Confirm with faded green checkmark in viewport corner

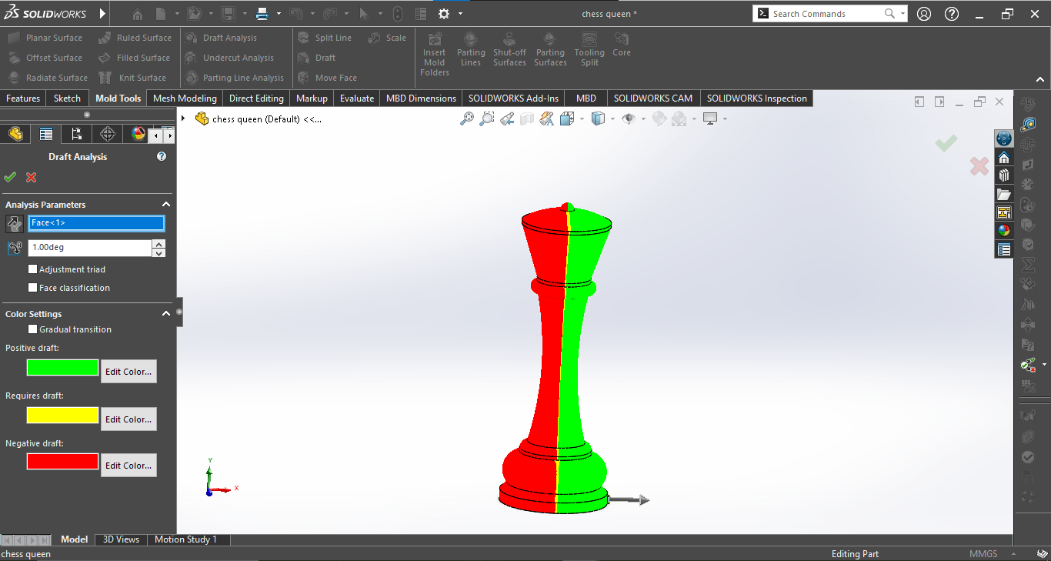click(x=946, y=142)
